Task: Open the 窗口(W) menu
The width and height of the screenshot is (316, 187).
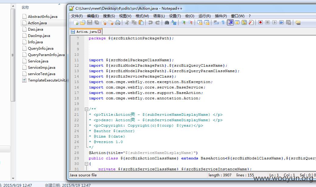Action: pos(238,16)
